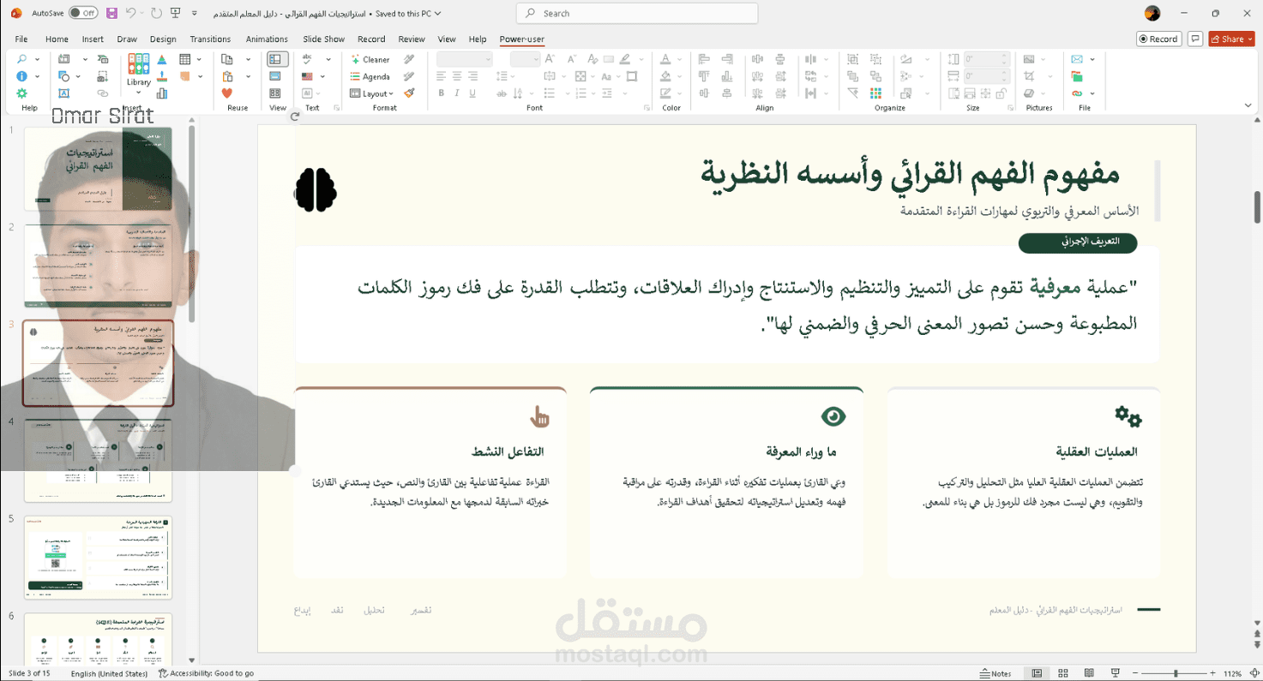Collapse the ribbon with the chevron

tap(1248, 105)
